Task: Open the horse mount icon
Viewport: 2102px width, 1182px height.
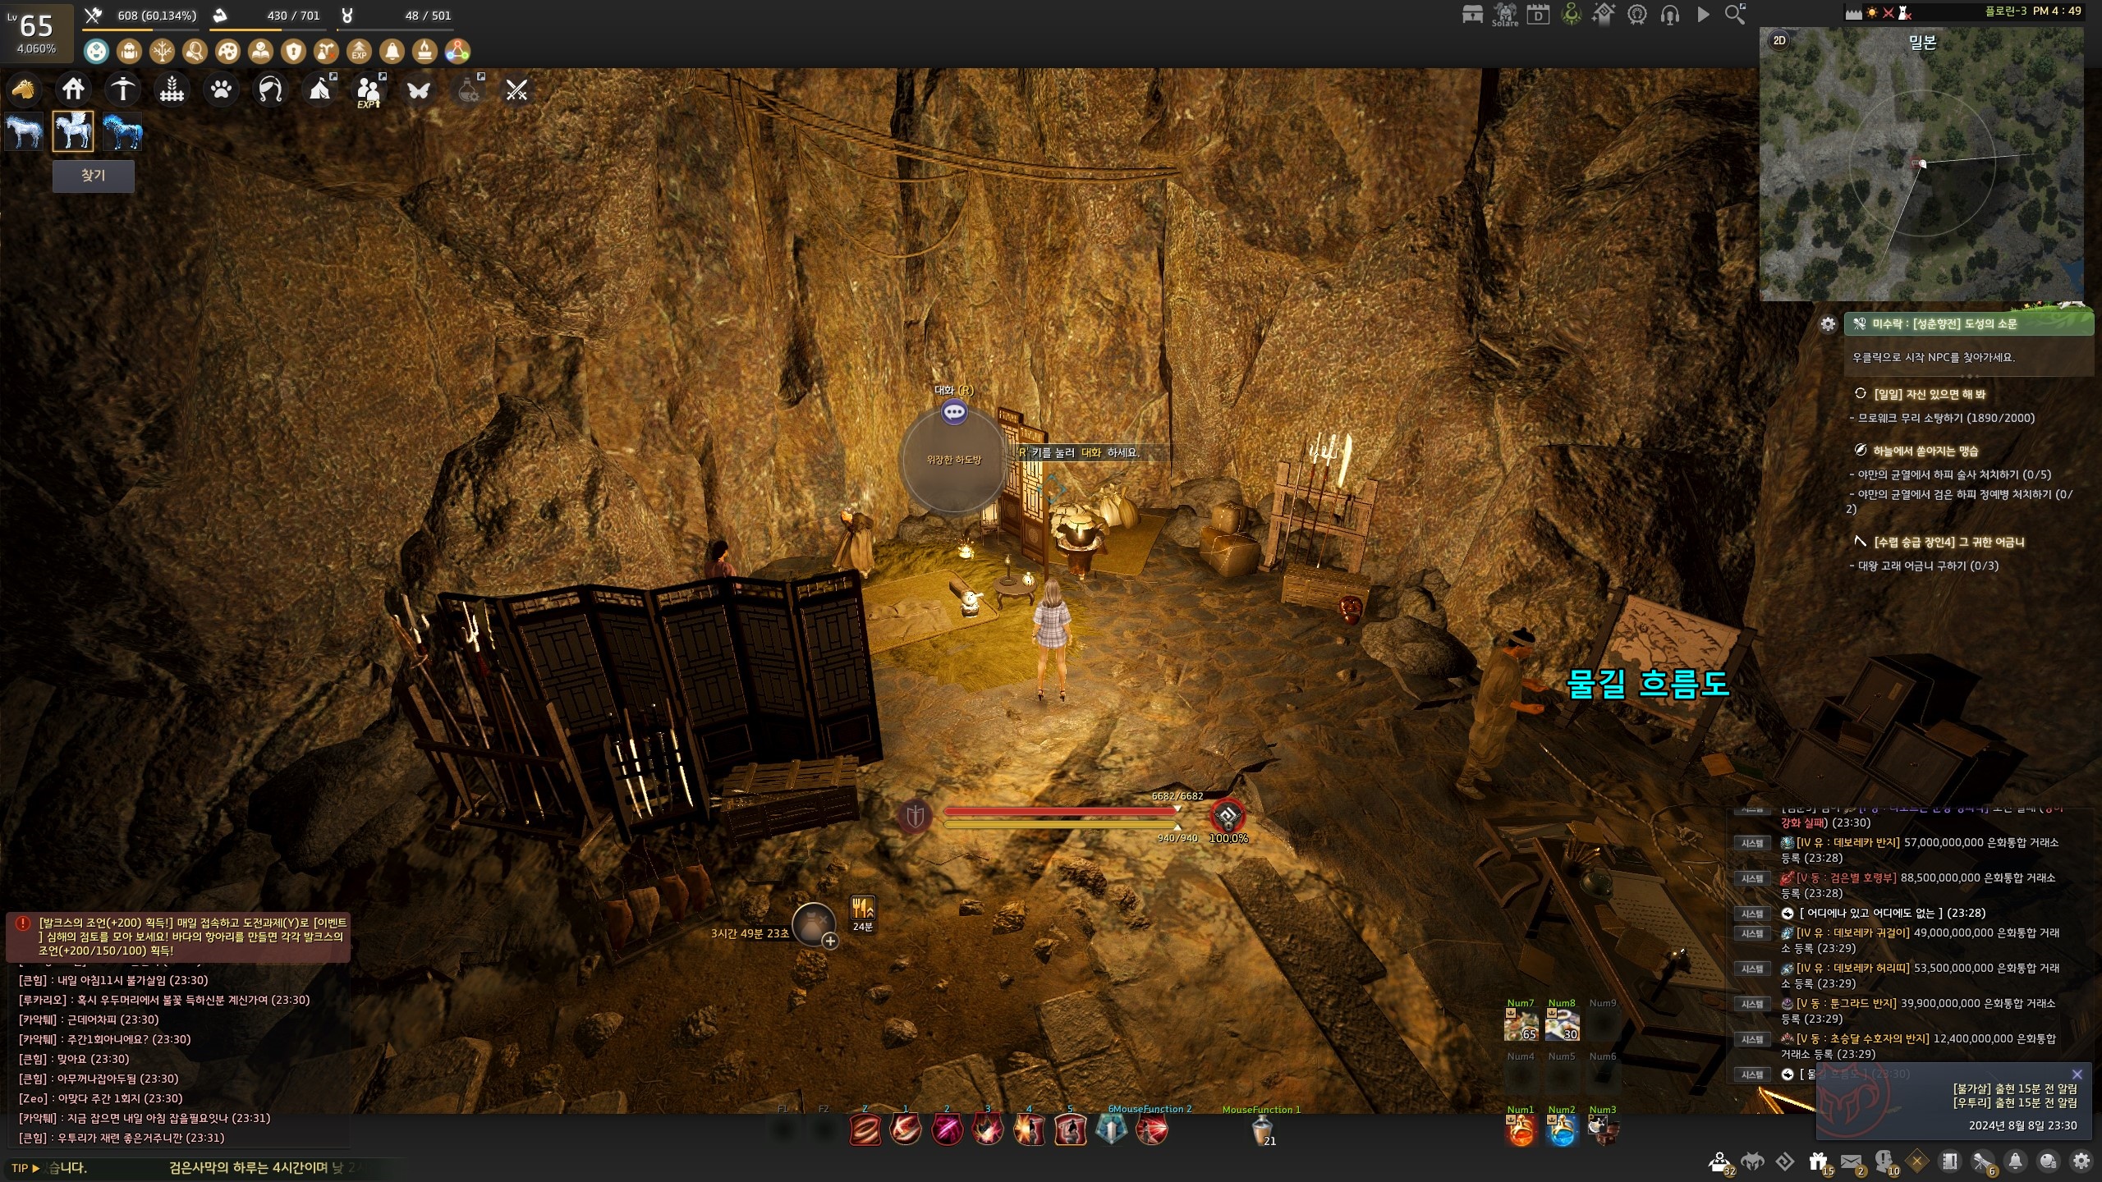Action: 24,89
